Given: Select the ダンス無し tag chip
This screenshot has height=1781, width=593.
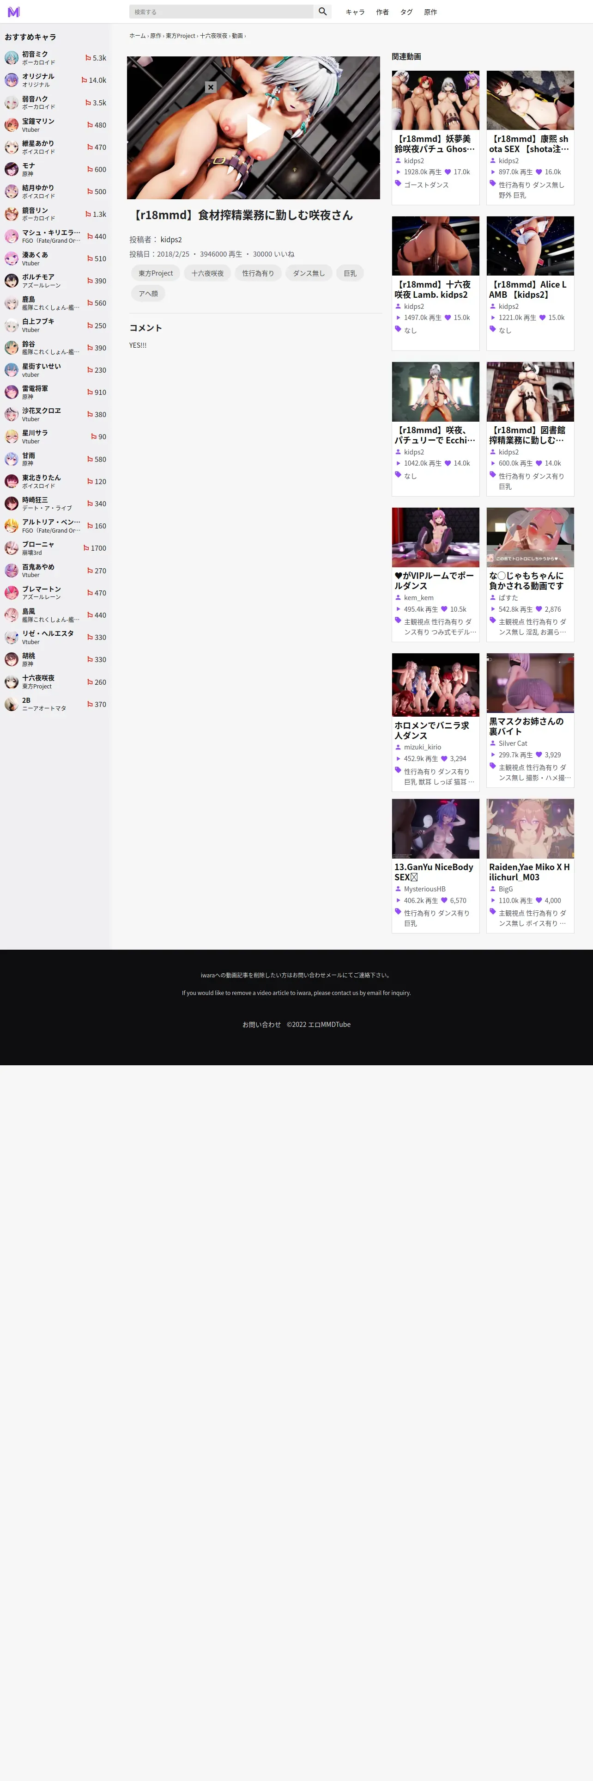Looking at the screenshot, I should (x=309, y=273).
